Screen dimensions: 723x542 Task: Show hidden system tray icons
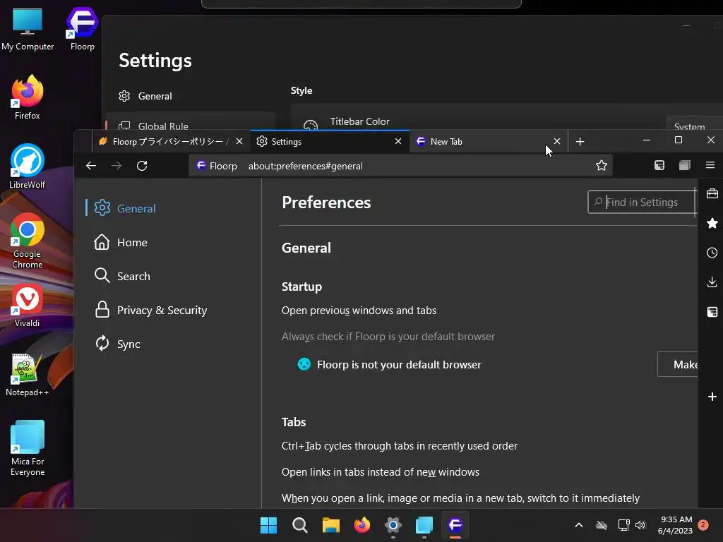pyautogui.click(x=579, y=525)
